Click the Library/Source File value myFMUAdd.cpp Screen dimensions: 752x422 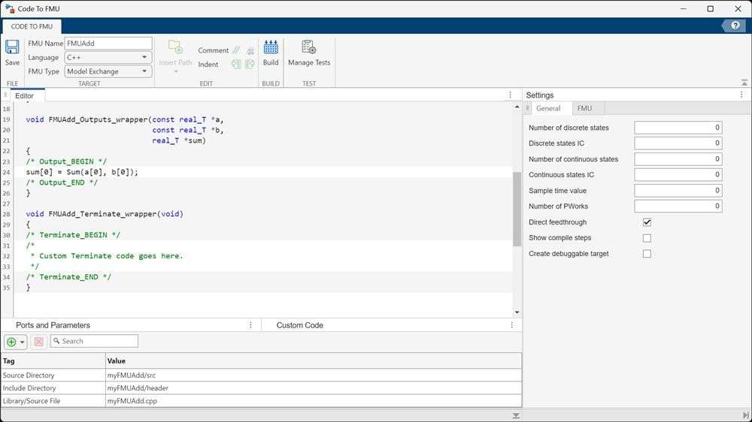click(132, 401)
